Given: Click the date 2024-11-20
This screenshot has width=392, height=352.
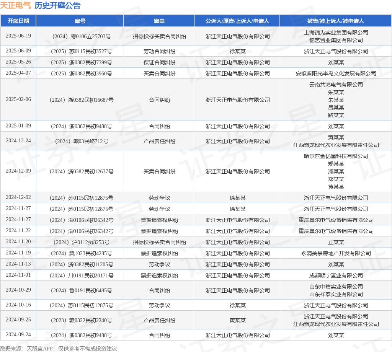Looking at the screenshot, I should point(18,241).
